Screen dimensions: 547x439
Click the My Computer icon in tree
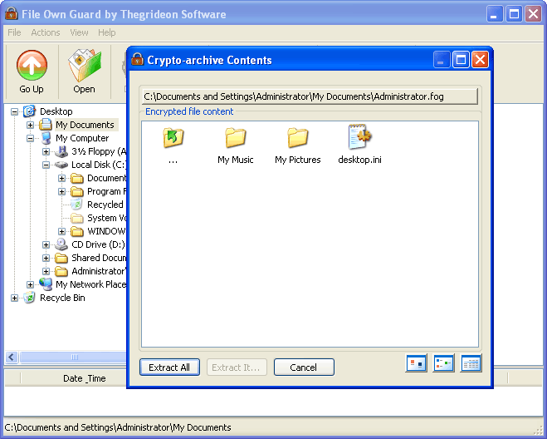46,138
